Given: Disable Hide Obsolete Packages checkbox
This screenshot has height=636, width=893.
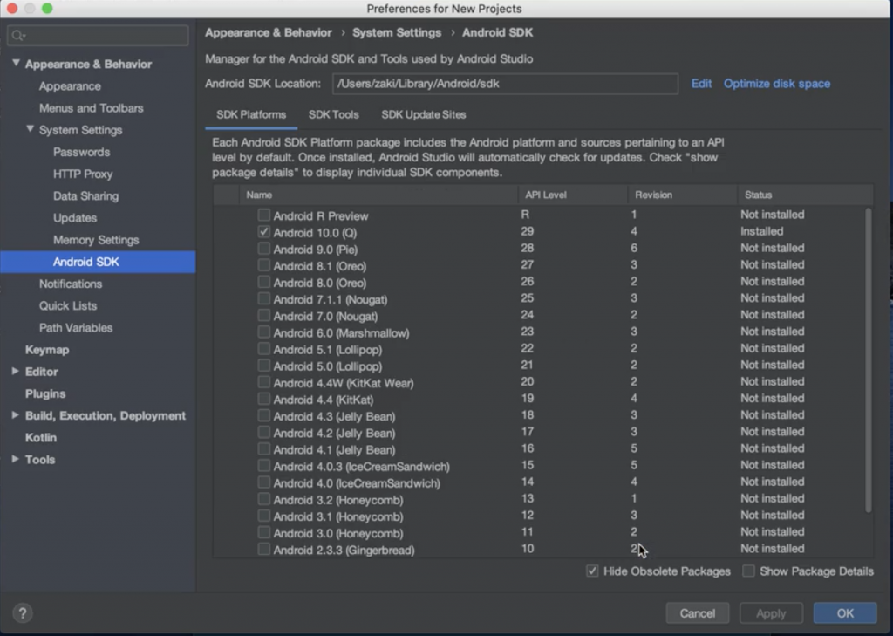Looking at the screenshot, I should coord(592,571).
